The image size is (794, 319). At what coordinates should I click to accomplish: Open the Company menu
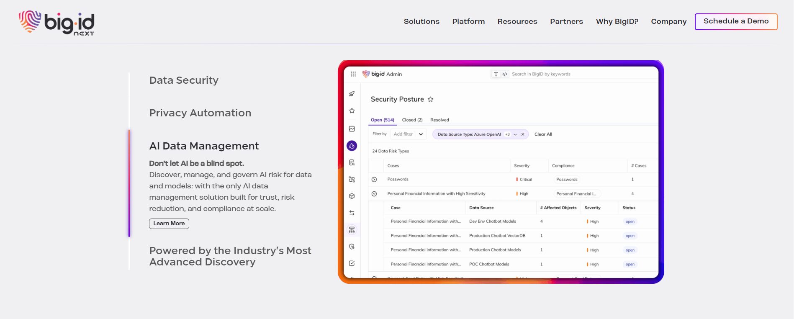pos(669,21)
